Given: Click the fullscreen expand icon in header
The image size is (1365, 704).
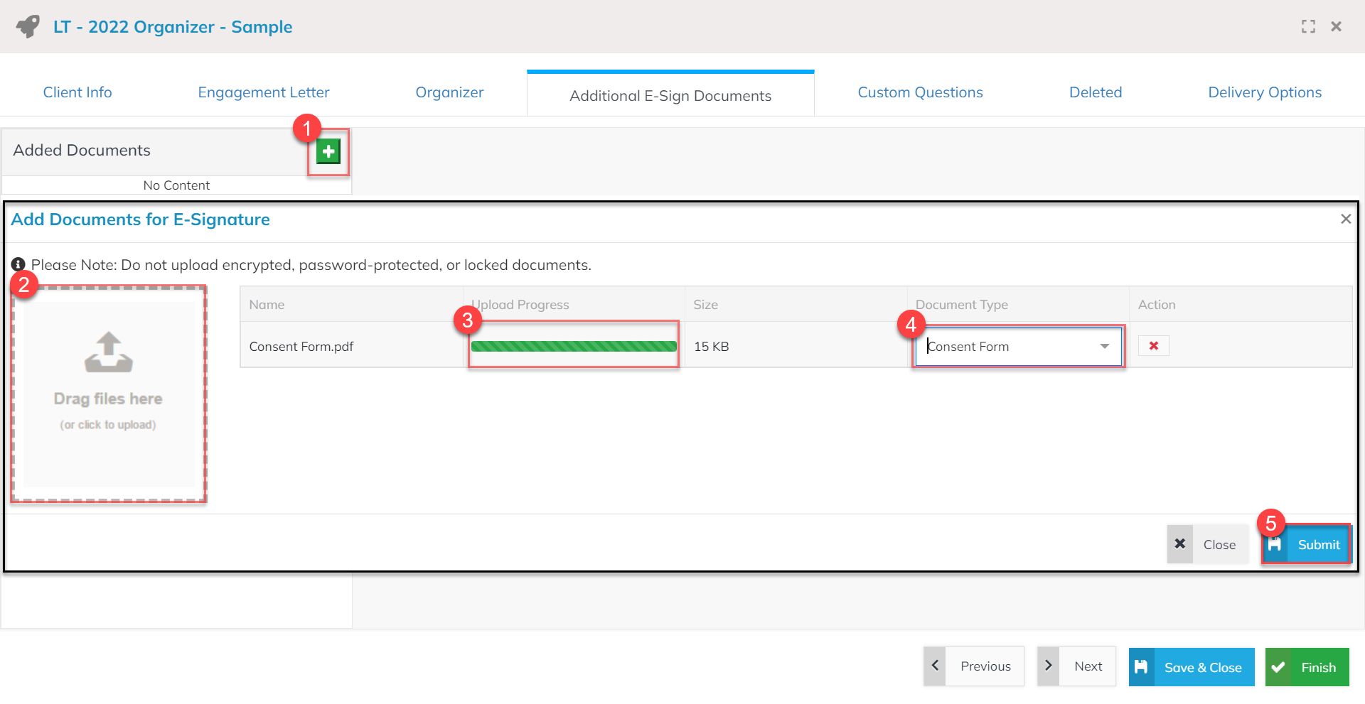Looking at the screenshot, I should (1308, 26).
